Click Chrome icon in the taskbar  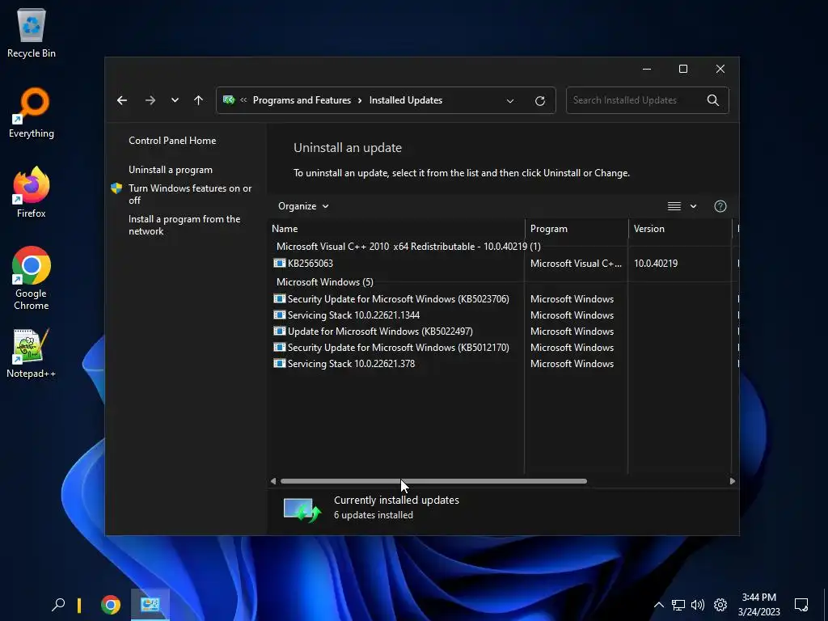(x=110, y=605)
